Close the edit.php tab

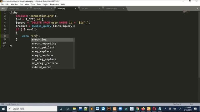[x=99, y=9]
